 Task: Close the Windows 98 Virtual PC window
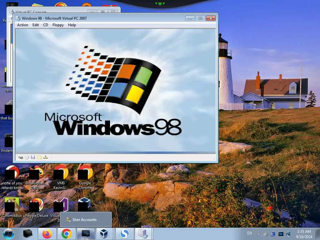tap(211, 18)
